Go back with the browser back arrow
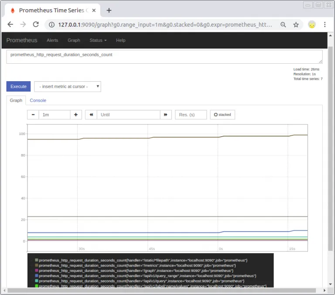The width and height of the screenshot is (335, 295). pos(10,24)
